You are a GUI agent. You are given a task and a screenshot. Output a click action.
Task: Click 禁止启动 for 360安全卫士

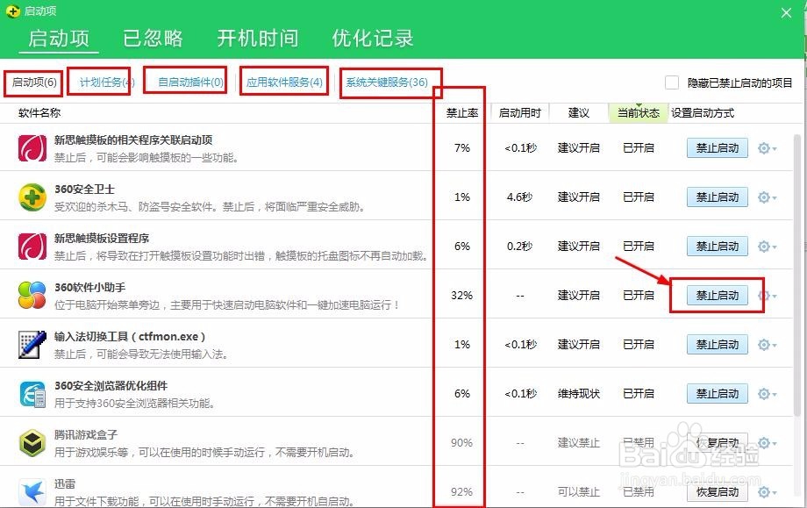(716, 197)
